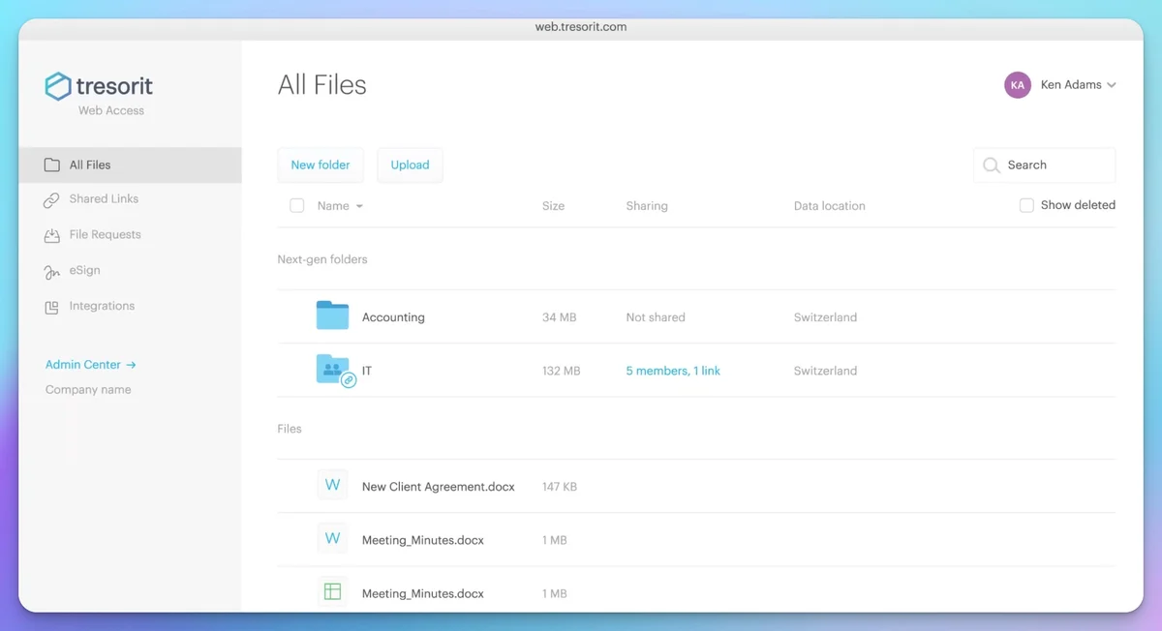Click the Tresorit hexagon logo
The height and width of the screenshot is (631, 1162).
[x=58, y=86]
